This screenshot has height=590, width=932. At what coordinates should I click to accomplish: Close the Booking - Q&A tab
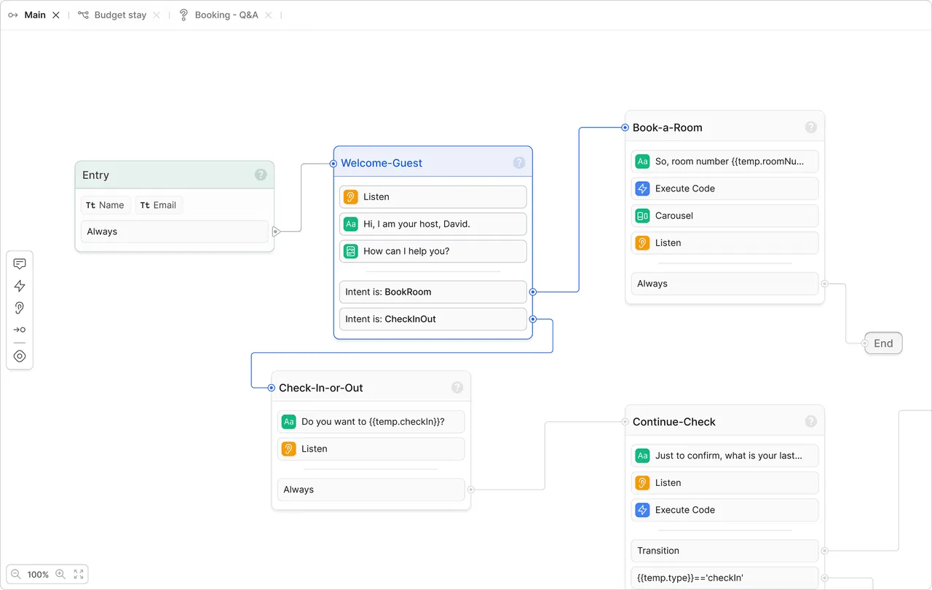269,15
